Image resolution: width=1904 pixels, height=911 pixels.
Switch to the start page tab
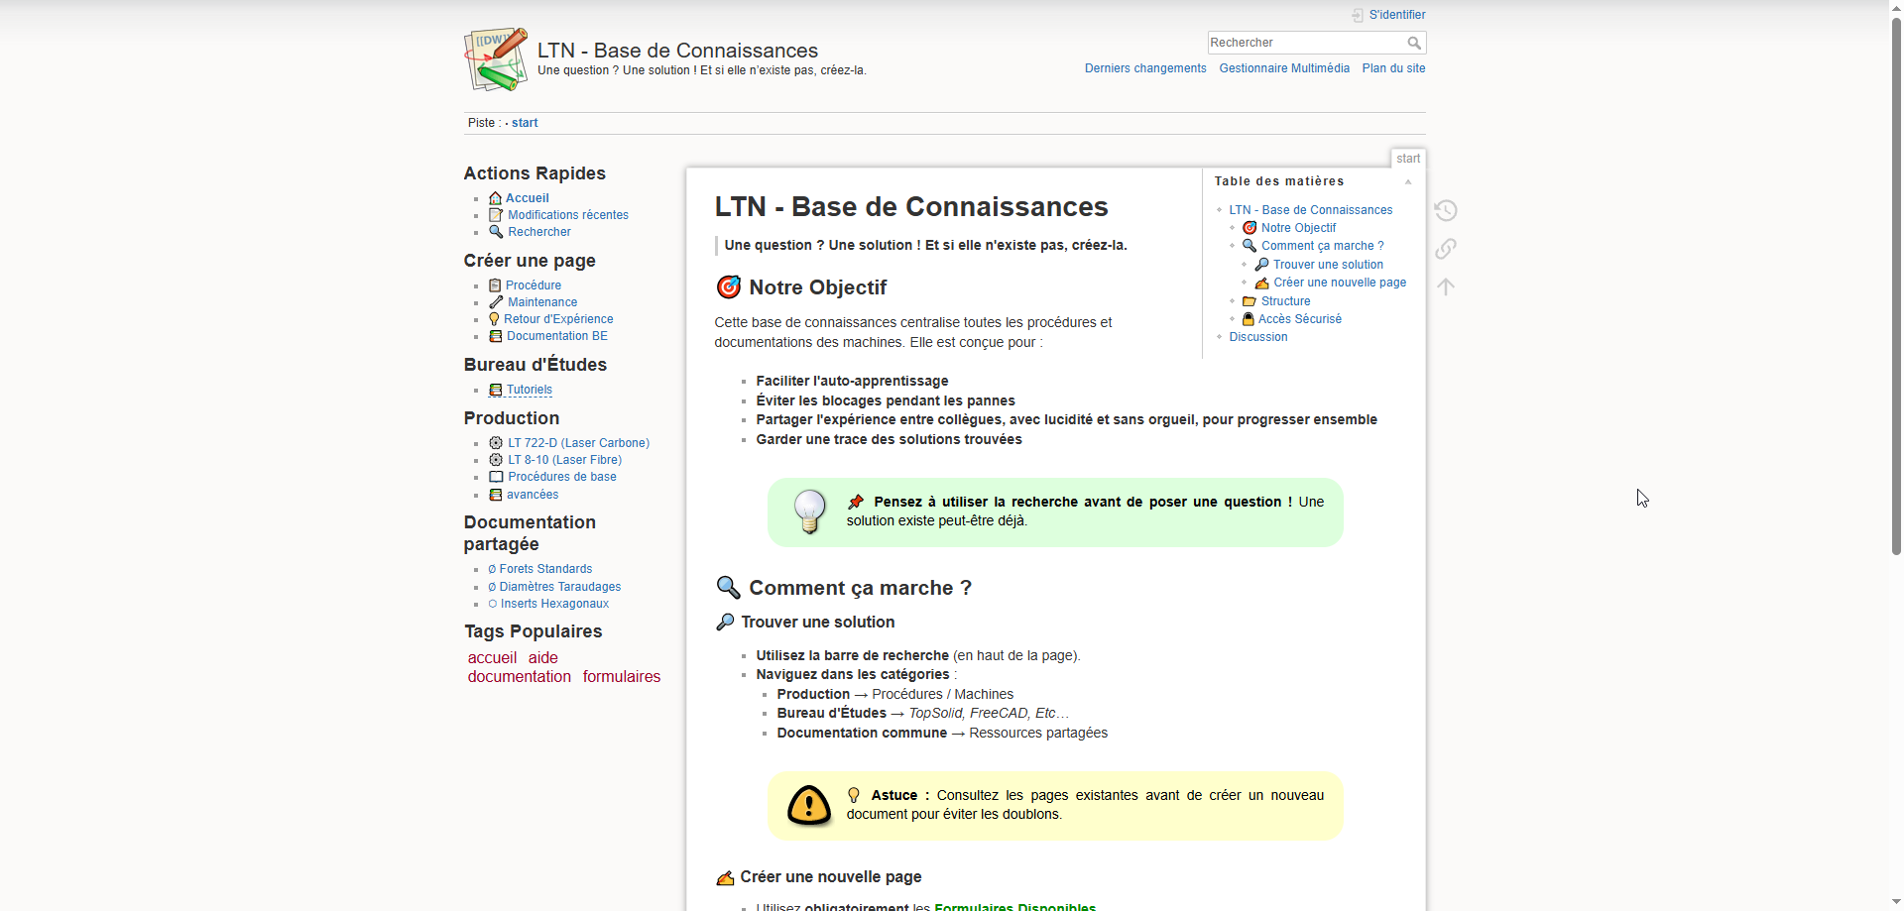(1407, 158)
